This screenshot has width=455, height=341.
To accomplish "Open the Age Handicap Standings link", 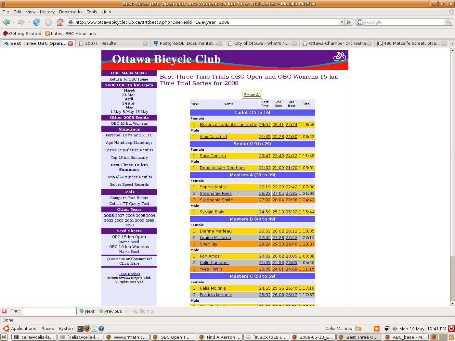I will (x=129, y=143).
